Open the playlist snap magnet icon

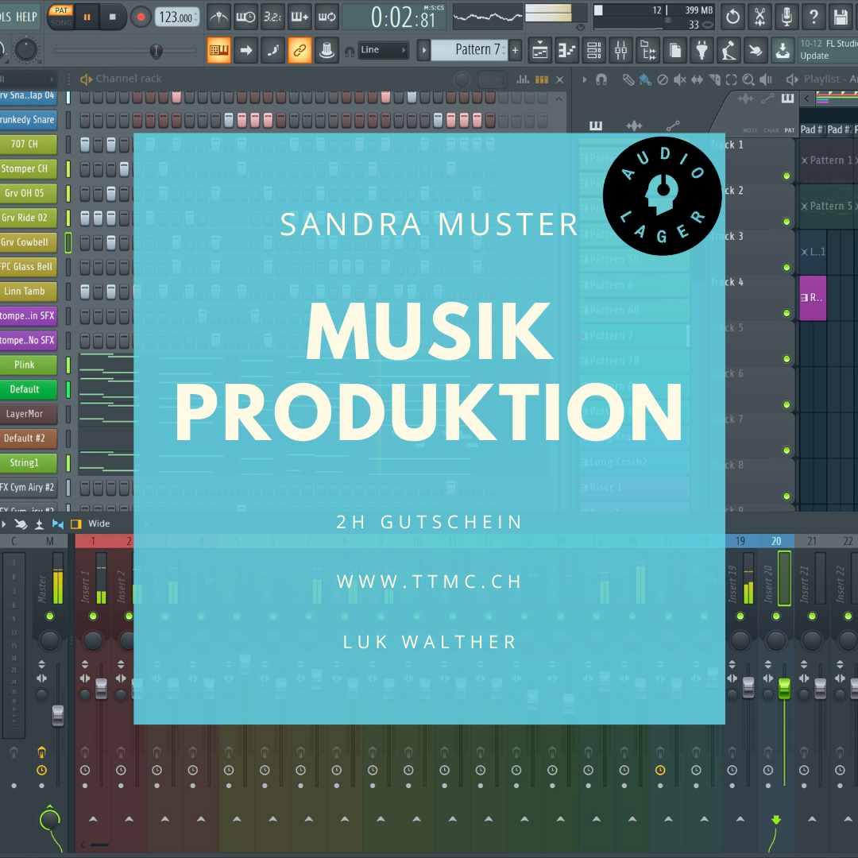point(601,80)
